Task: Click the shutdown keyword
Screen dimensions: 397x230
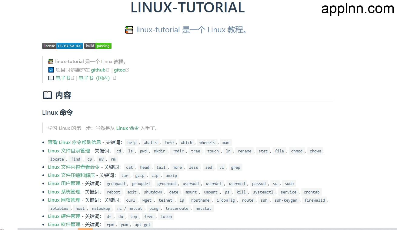Action: [153, 192]
